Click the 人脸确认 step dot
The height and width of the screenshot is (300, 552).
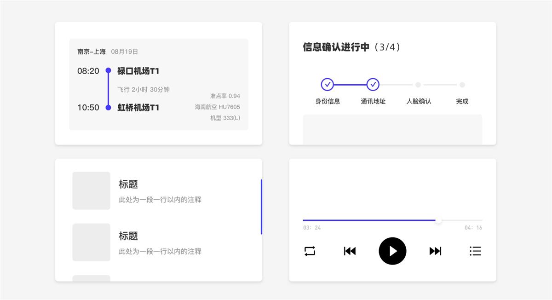(418, 85)
